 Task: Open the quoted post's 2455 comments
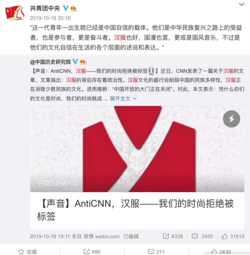tap(202, 236)
